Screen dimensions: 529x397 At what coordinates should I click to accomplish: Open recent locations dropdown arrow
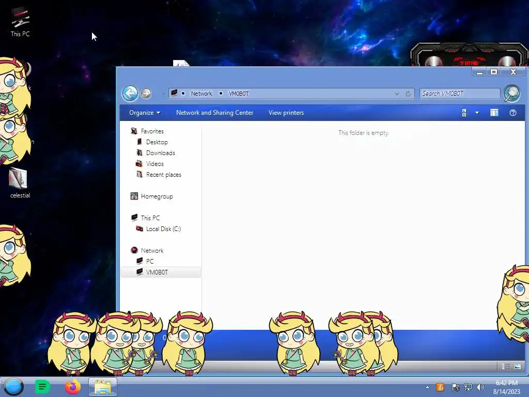[163, 94]
